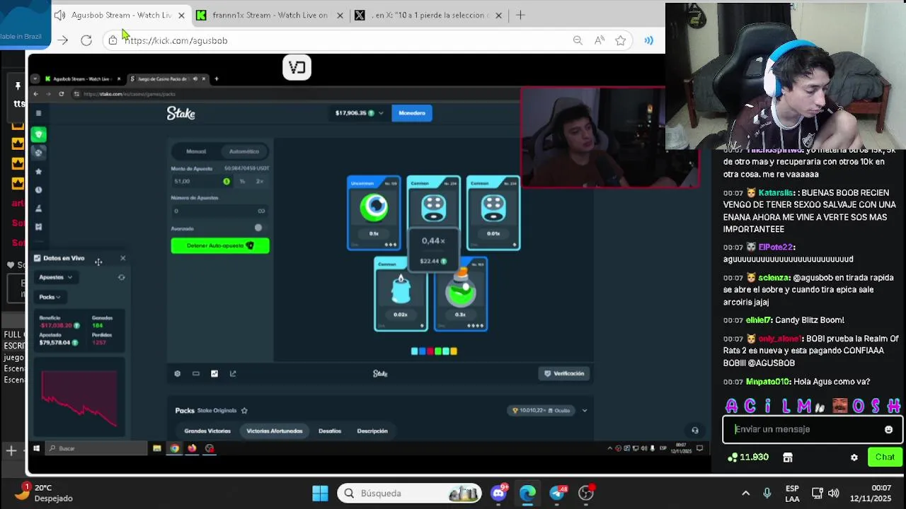Toggle the live stats chart icon below game
Screen dimensions: 906x509
[214, 373]
